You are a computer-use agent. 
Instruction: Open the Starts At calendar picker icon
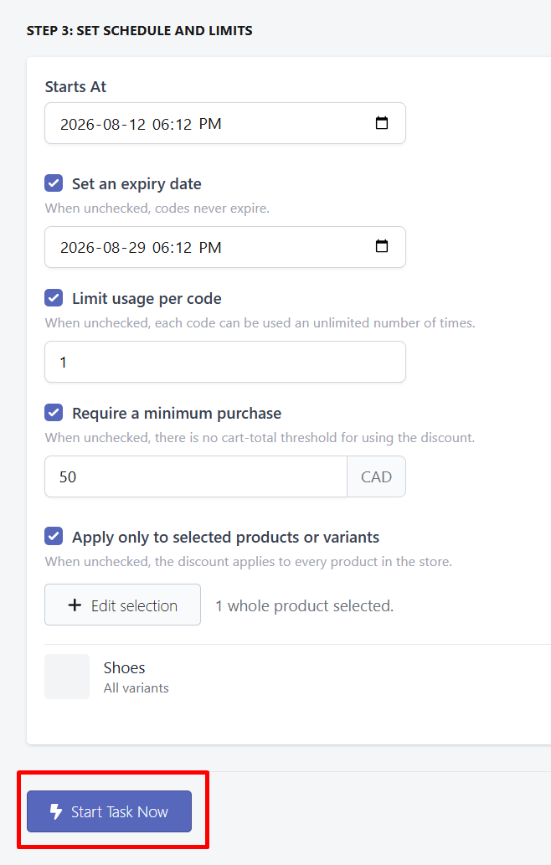(x=382, y=123)
